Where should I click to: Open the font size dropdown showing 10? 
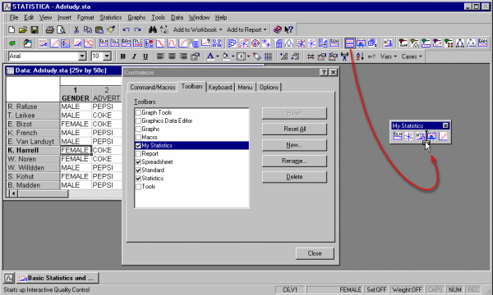pyautogui.click(x=107, y=57)
